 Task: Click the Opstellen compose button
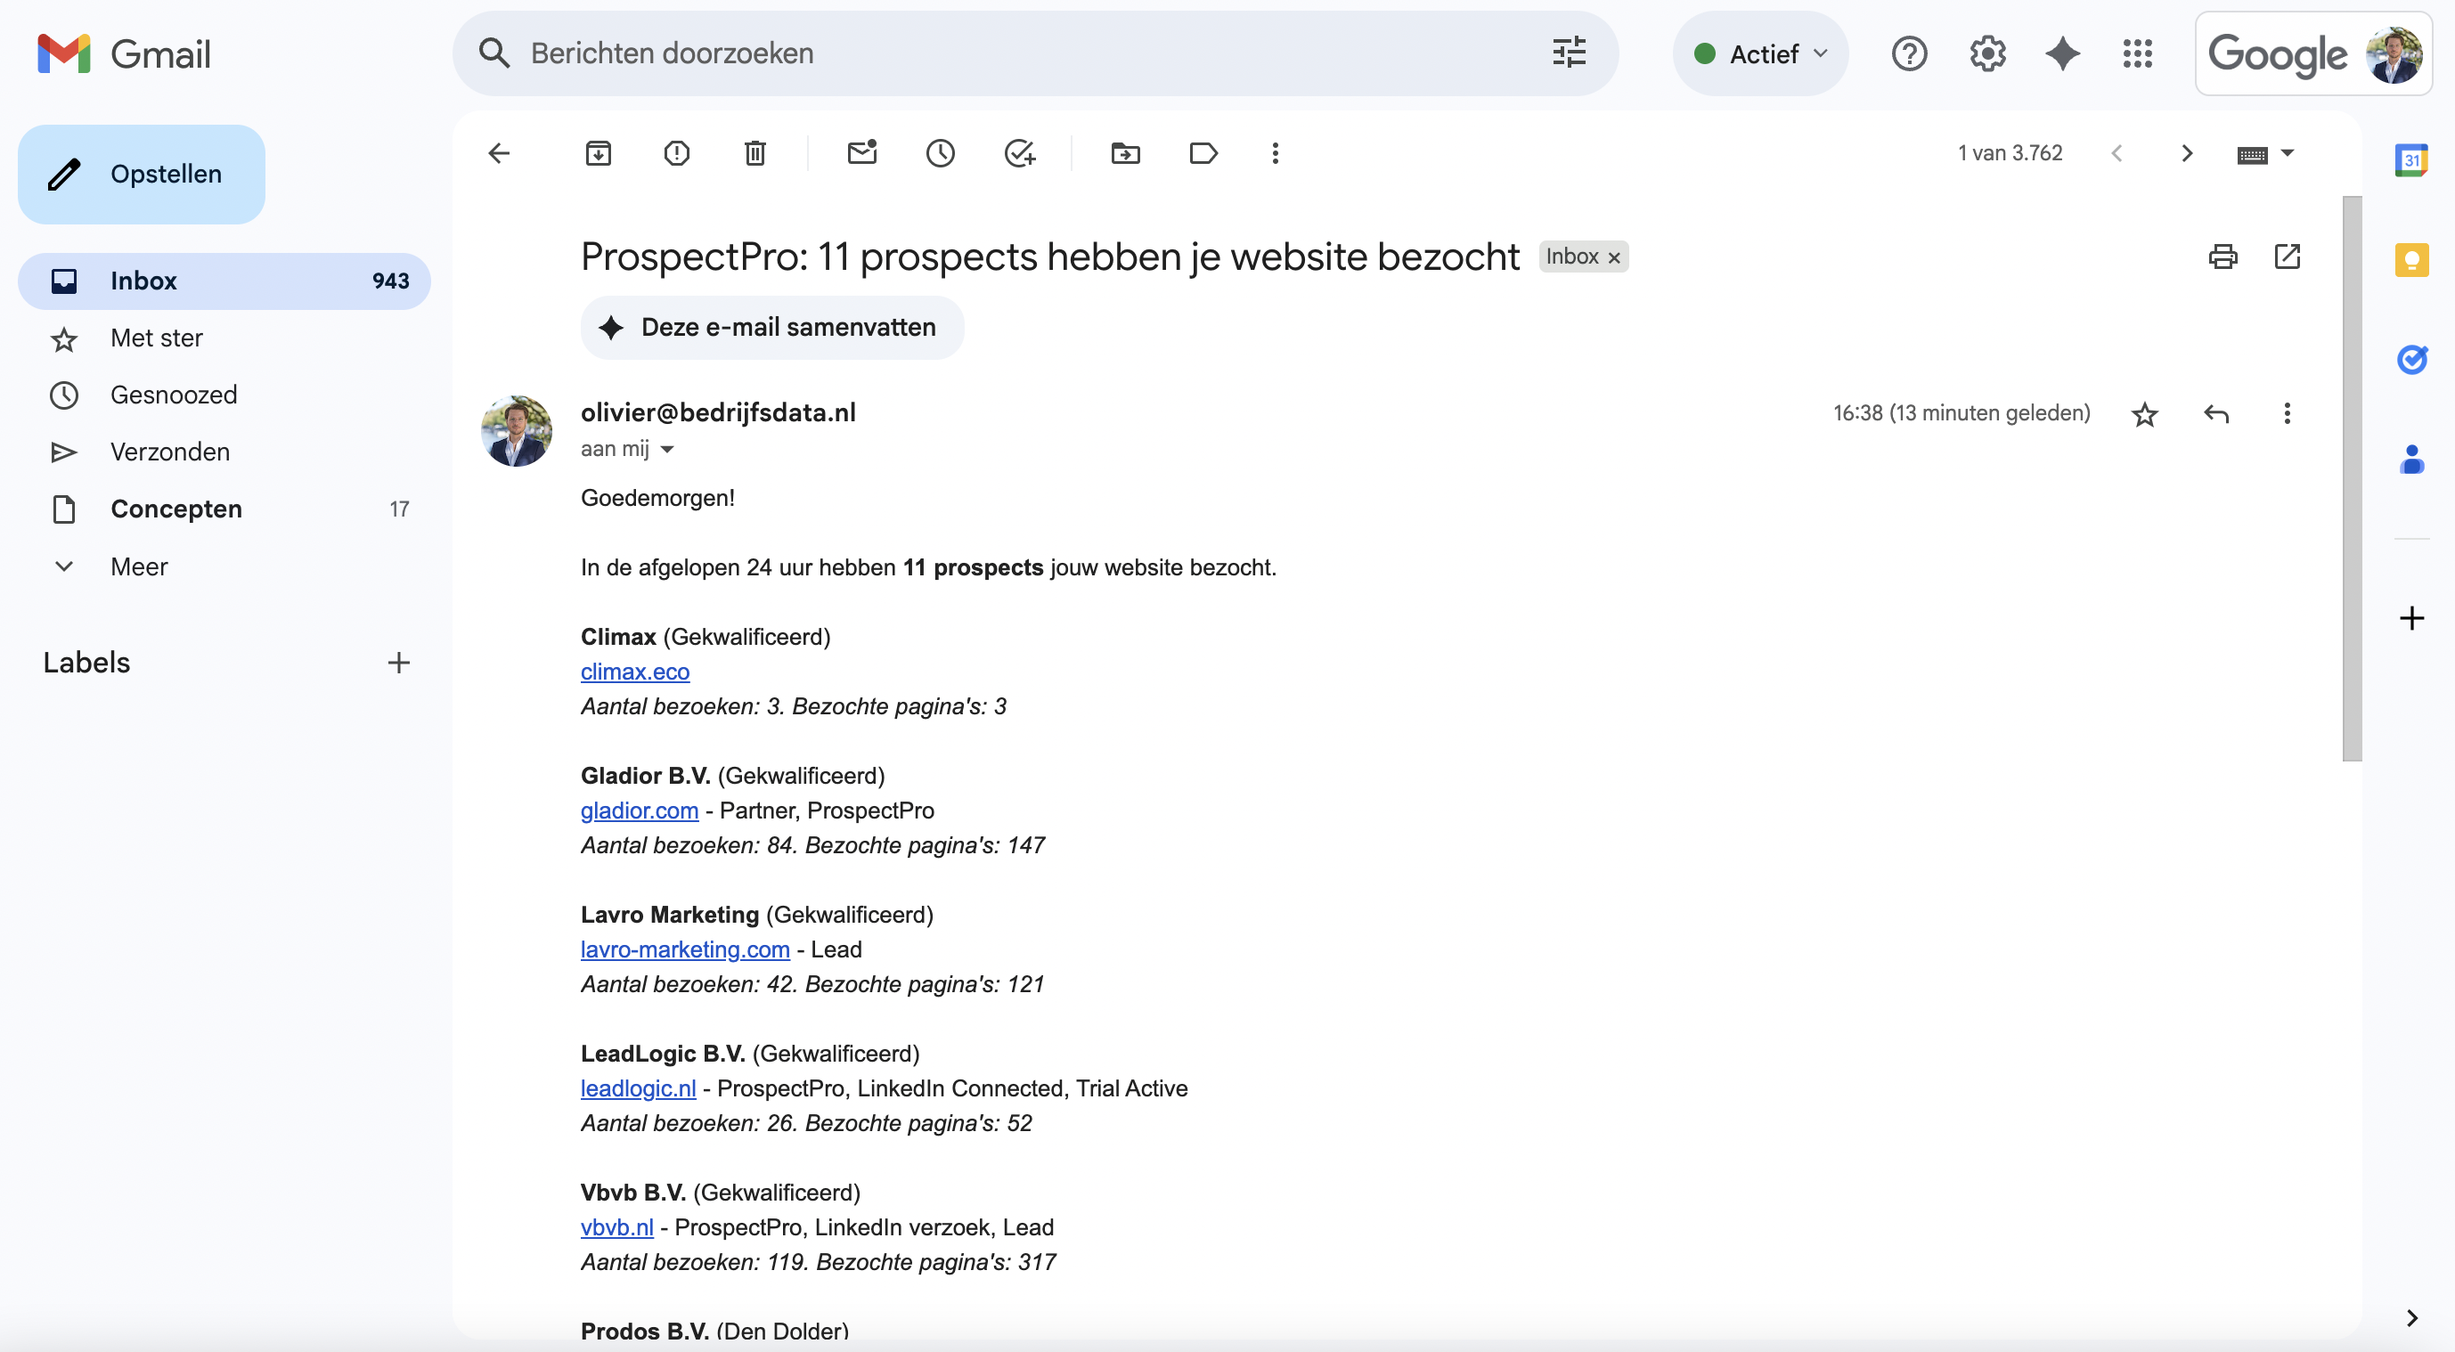(x=142, y=175)
